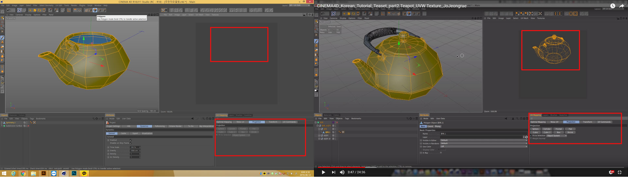The height and width of the screenshot is (177, 628).
Task: Click the Name field in video's Basic Properties
Action: 484,134
